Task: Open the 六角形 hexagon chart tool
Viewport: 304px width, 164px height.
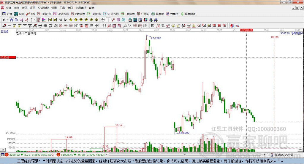Action: 172,14
